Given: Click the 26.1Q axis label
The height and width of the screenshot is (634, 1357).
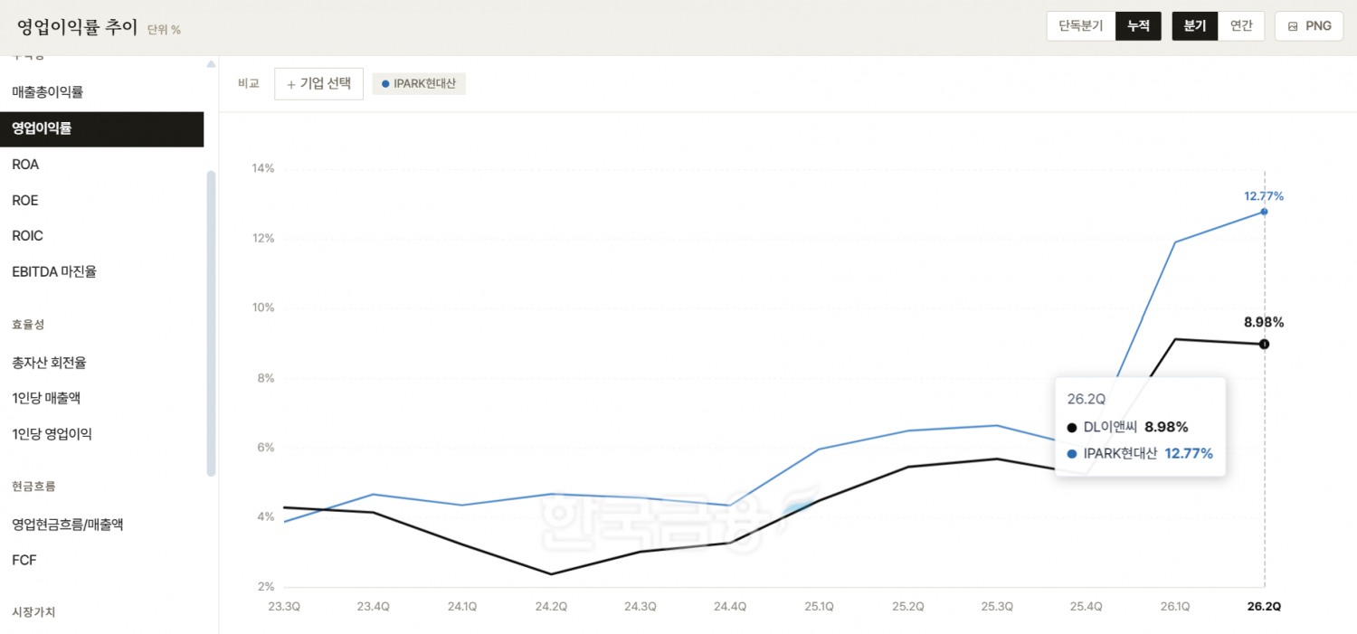Looking at the screenshot, I should click(x=1175, y=607).
